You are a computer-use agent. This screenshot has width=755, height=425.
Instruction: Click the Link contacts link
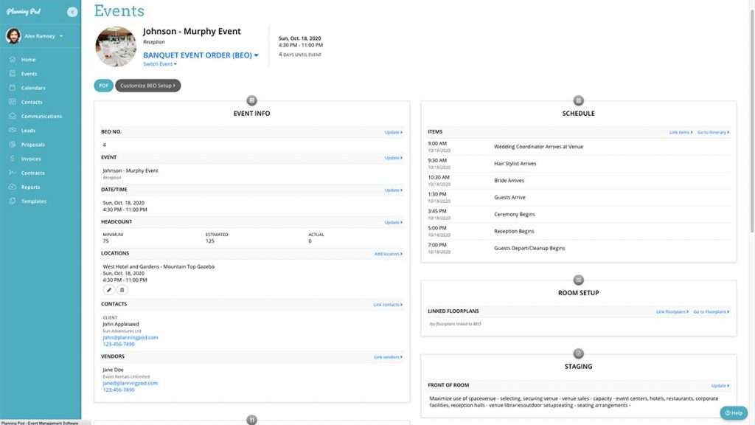pyautogui.click(x=388, y=305)
